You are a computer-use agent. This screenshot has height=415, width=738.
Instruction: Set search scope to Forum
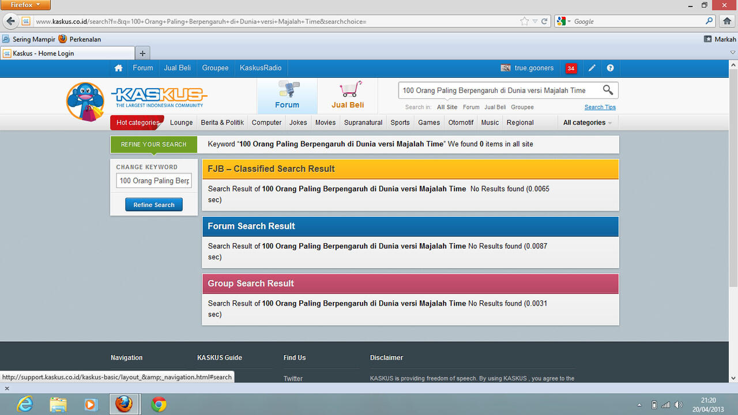point(471,107)
